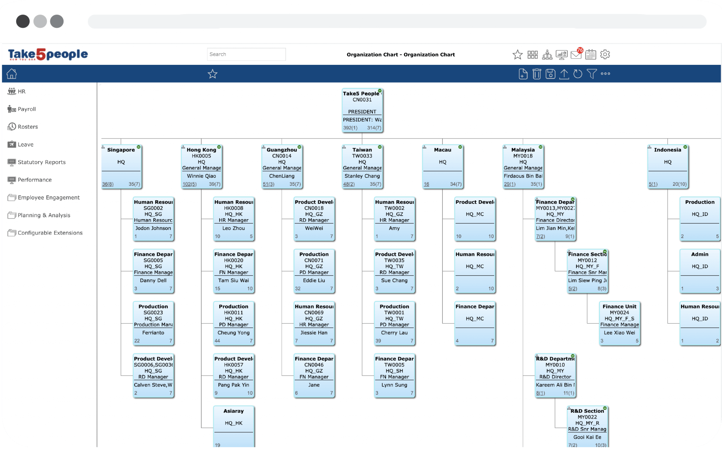Click the dashboard monitor chart icon

click(x=562, y=55)
